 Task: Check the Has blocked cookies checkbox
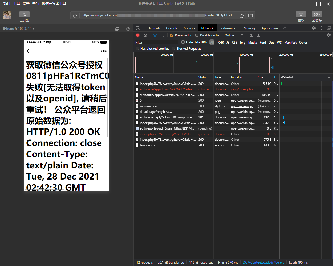137,48
